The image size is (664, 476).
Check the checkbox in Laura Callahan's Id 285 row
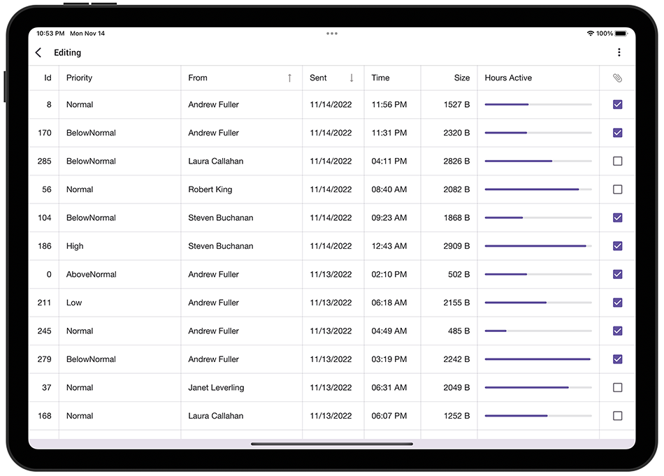click(617, 161)
